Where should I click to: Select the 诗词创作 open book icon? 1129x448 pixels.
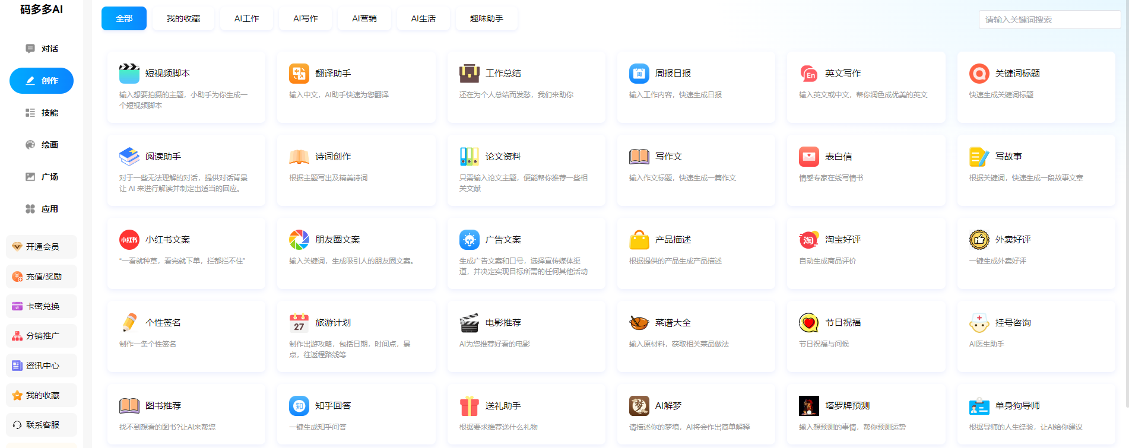(299, 157)
